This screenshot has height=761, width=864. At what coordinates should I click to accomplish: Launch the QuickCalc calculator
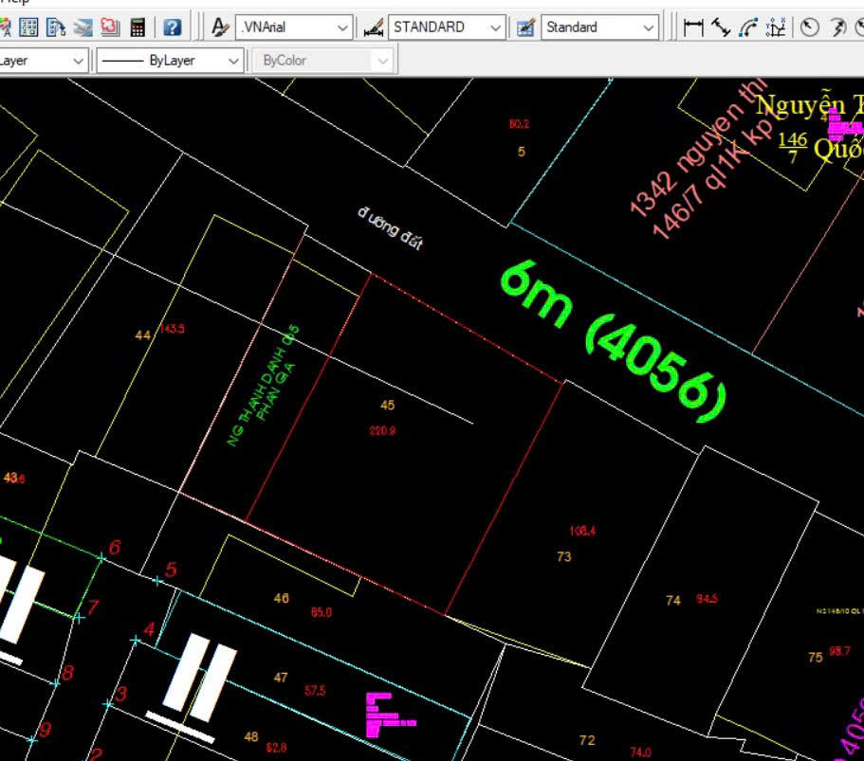click(138, 27)
